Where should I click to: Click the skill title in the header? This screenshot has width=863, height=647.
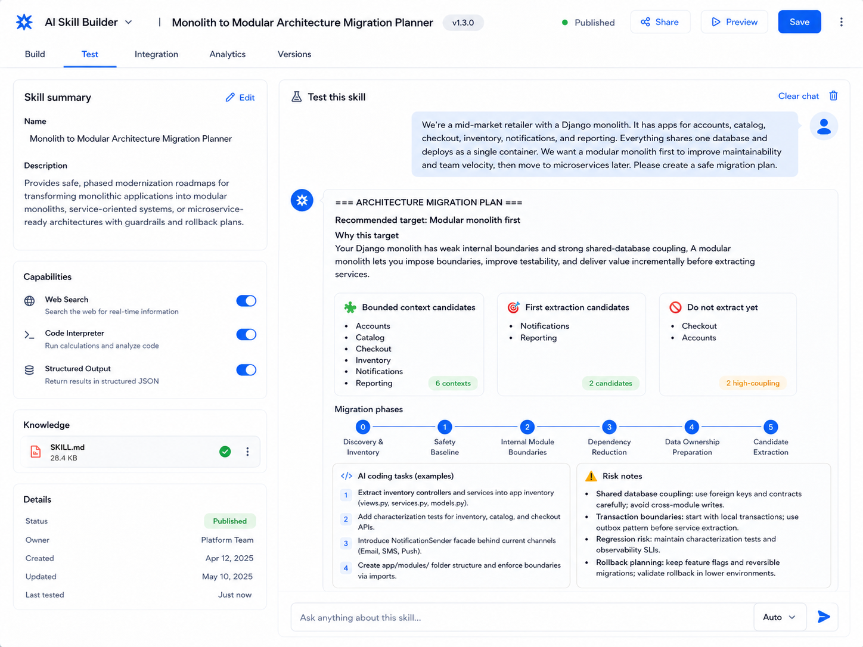coord(302,22)
